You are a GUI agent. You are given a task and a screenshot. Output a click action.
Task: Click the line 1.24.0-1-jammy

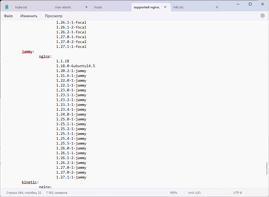(71, 114)
